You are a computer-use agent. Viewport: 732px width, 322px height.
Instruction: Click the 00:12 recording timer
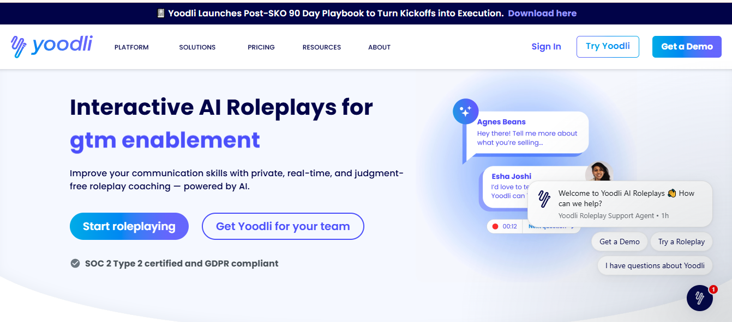[x=510, y=226]
